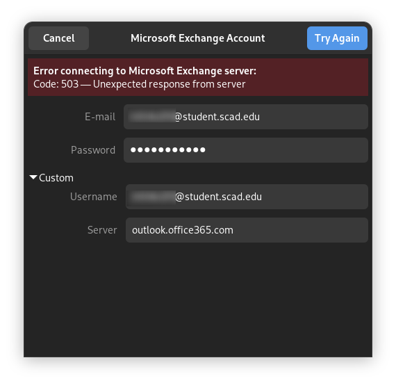Click the Password field label
Viewport: 396px width, 383px height.
(93, 150)
